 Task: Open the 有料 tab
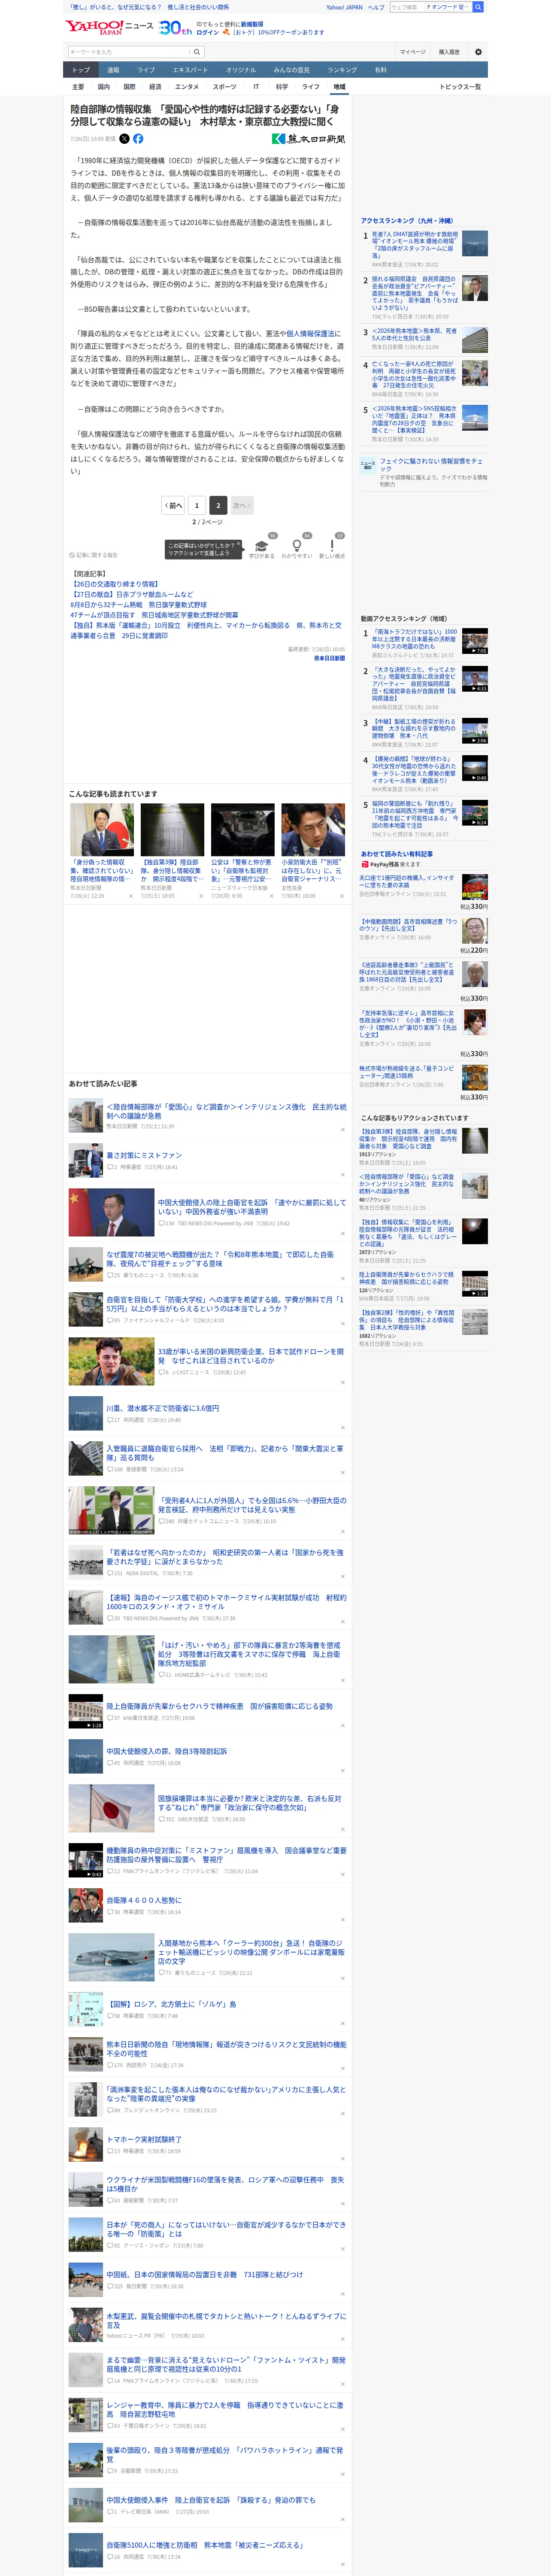click(x=380, y=70)
